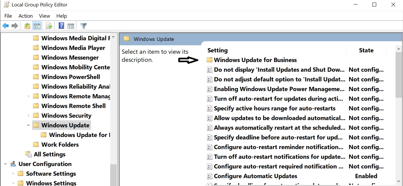Viewport: 403px width, 186px height.
Task: Click the Local Group Policy Editor title-bar icon
Action: pos(6,5)
